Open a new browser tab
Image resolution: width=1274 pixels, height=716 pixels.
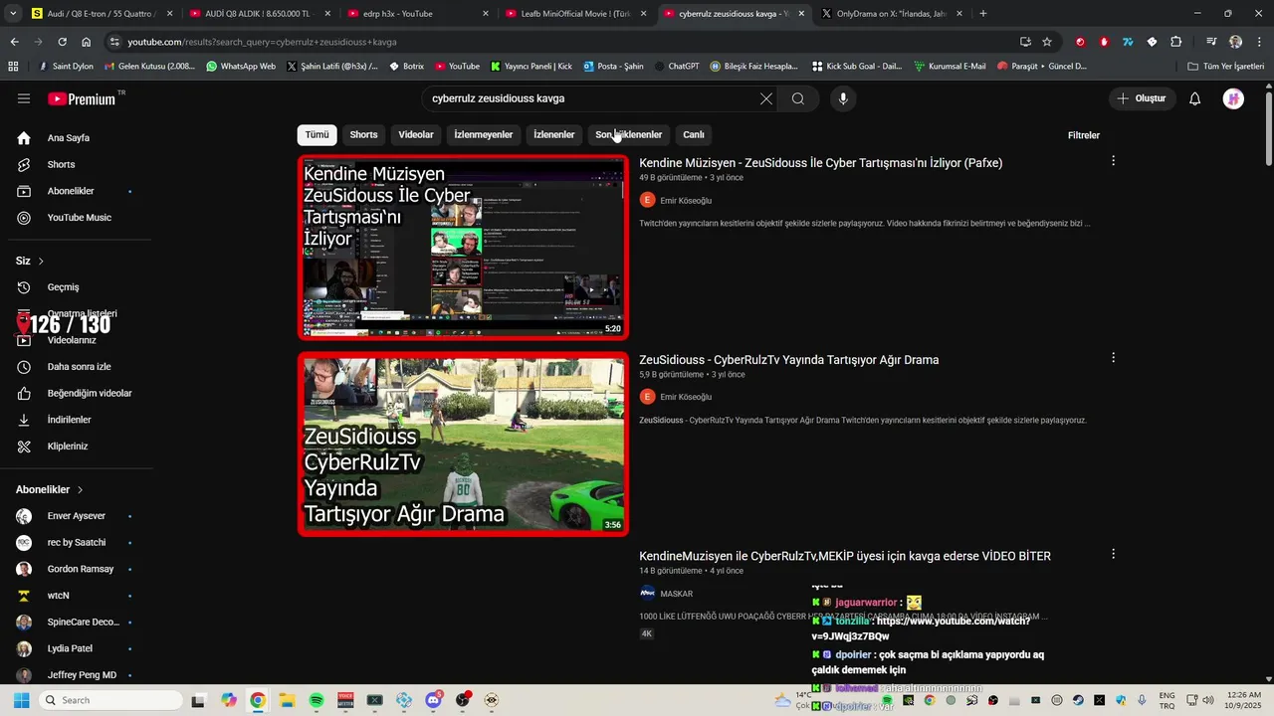[983, 14]
